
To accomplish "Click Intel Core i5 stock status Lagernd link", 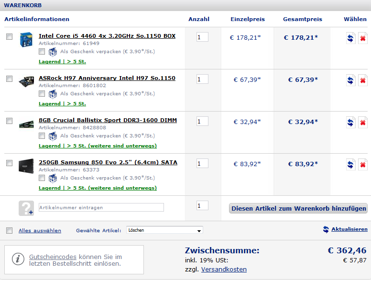I will point(63,62).
